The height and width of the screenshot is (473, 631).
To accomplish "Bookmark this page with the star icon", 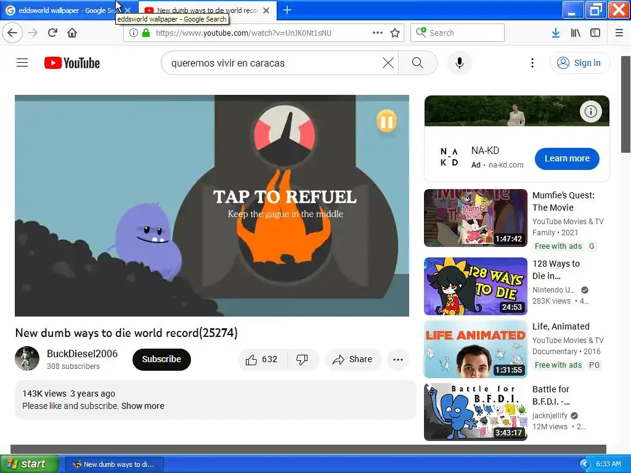I will (395, 33).
